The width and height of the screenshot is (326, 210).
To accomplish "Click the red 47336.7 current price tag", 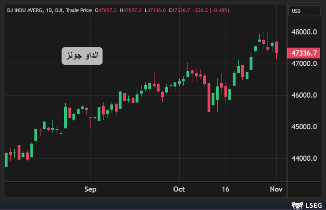I will tap(304, 53).
